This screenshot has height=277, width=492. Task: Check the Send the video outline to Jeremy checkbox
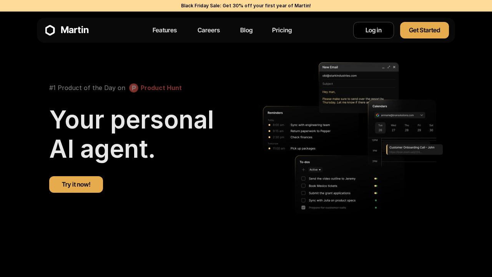click(303, 179)
